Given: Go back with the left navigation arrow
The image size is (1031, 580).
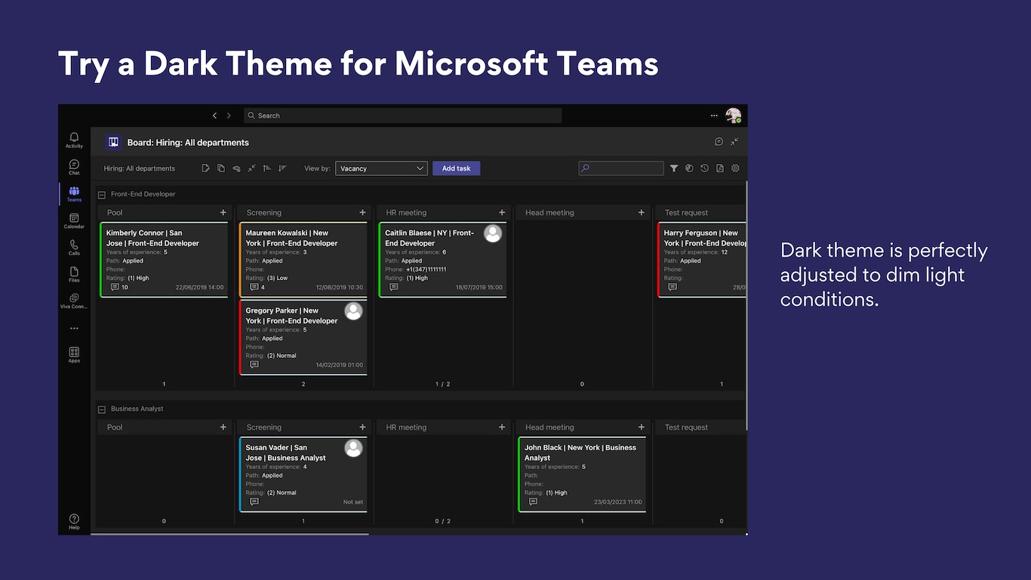Looking at the screenshot, I should coord(215,116).
